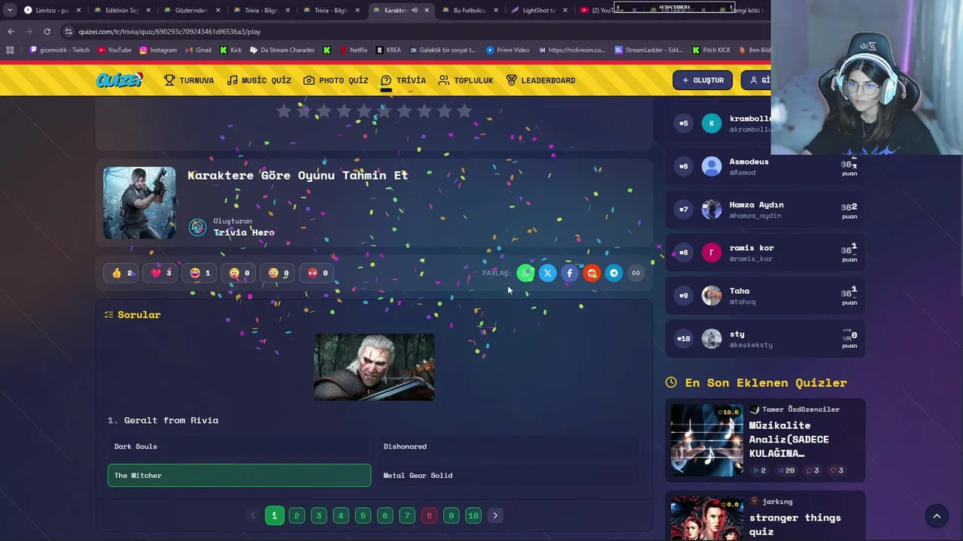This screenshot has width=963, height=541.
Task: Share the quiz on WhatsApp
Action: (526, 273)
